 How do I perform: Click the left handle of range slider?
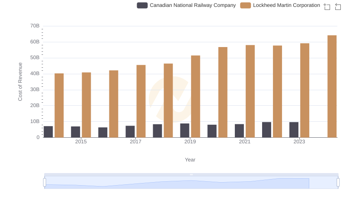(x=45, y=183)
